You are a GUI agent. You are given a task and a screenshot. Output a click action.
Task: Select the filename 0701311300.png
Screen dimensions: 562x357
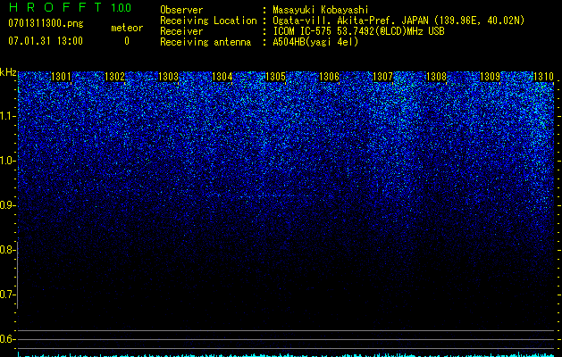point(46,23)
